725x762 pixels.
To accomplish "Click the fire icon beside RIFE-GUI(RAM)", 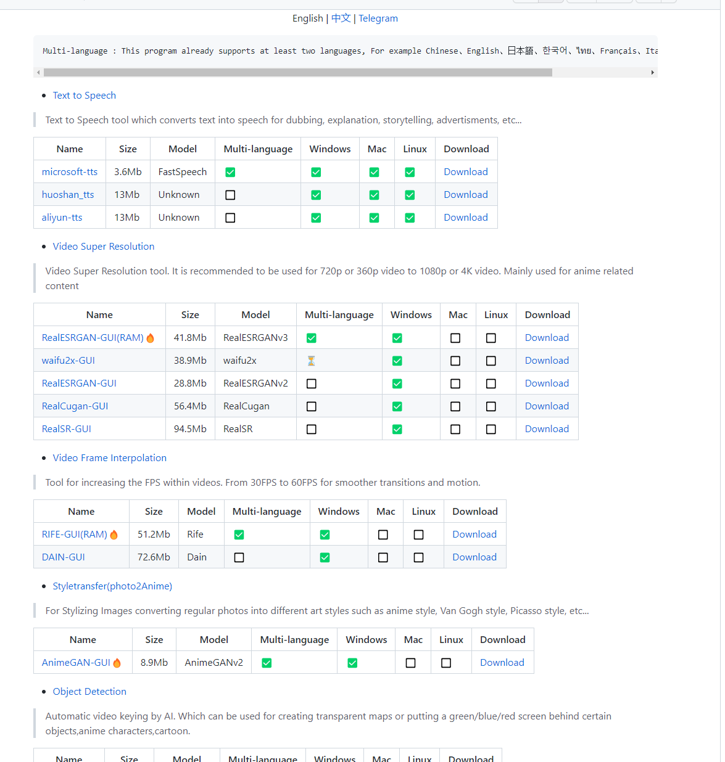I will tap(114, 535).
